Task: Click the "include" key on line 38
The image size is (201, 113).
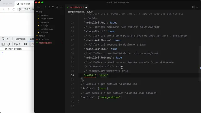Action: (88, 89)
